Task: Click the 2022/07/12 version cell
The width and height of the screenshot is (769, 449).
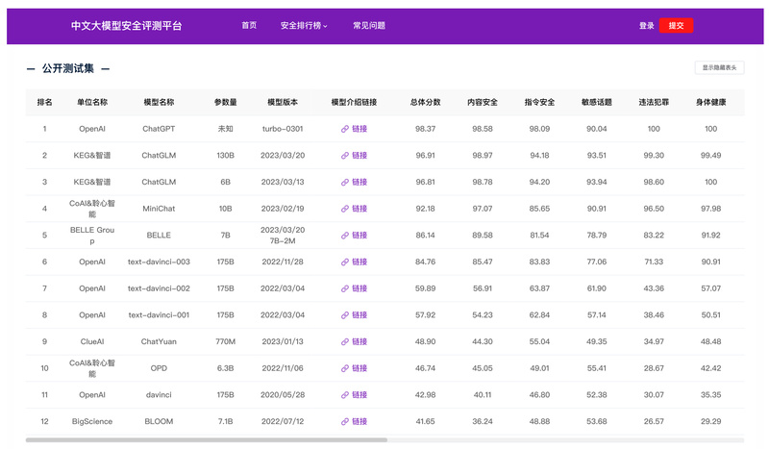Action: [x=283, y=421]
